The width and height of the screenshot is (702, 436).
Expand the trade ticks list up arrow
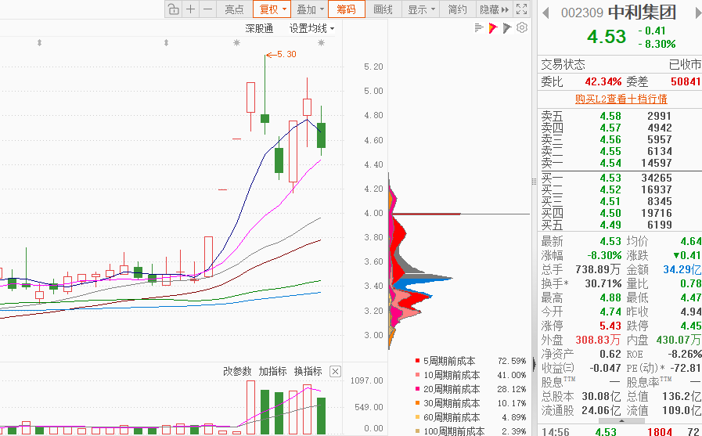click(621, 421)
